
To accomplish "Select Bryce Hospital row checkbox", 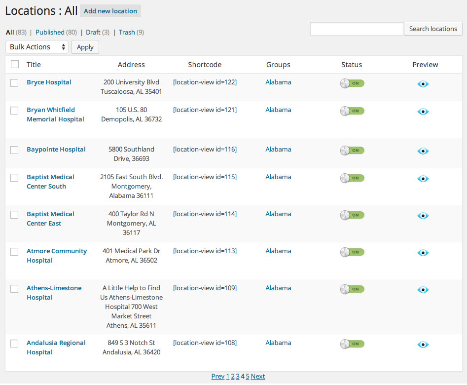I will click(14, 82).
